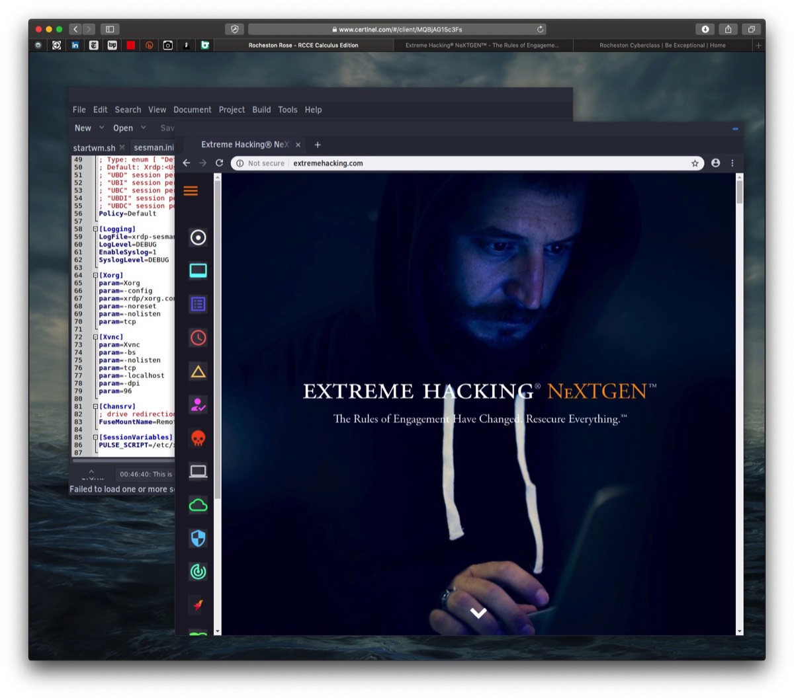Click the yellow warning triangle sidebar icon

[198, 371]
